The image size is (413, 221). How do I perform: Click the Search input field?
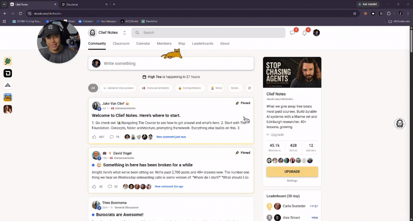click(x=209, y=33)
